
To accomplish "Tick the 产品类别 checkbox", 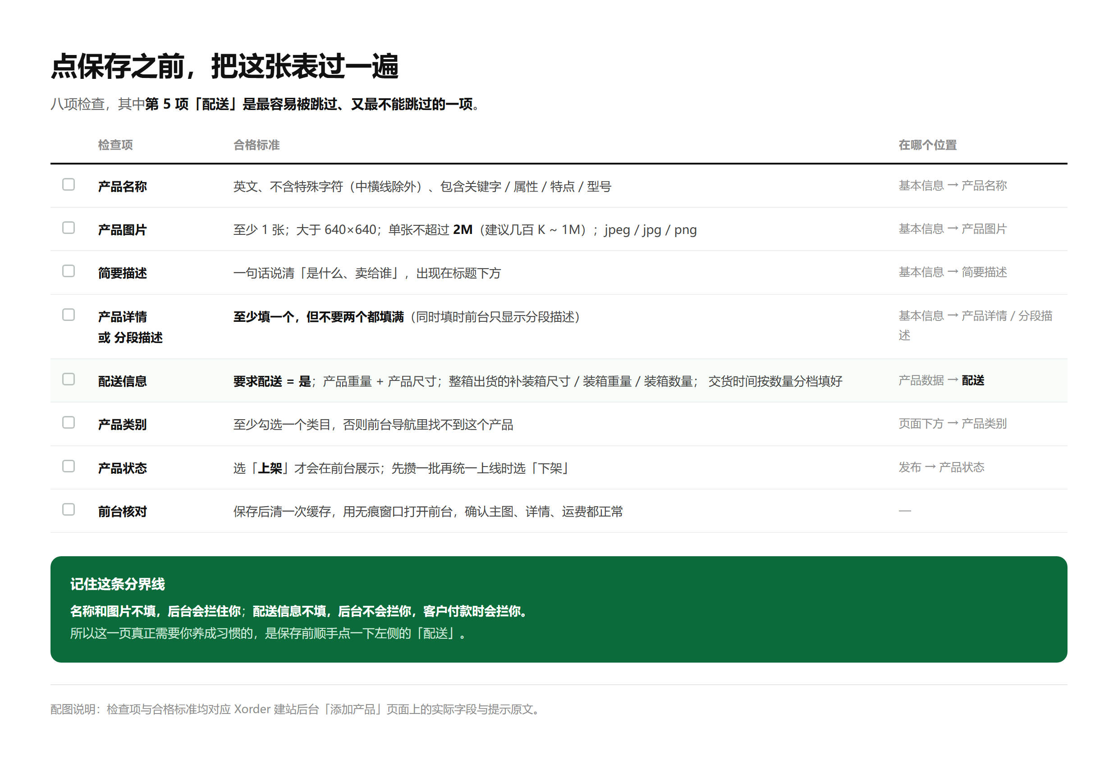I will pos(69,423).
